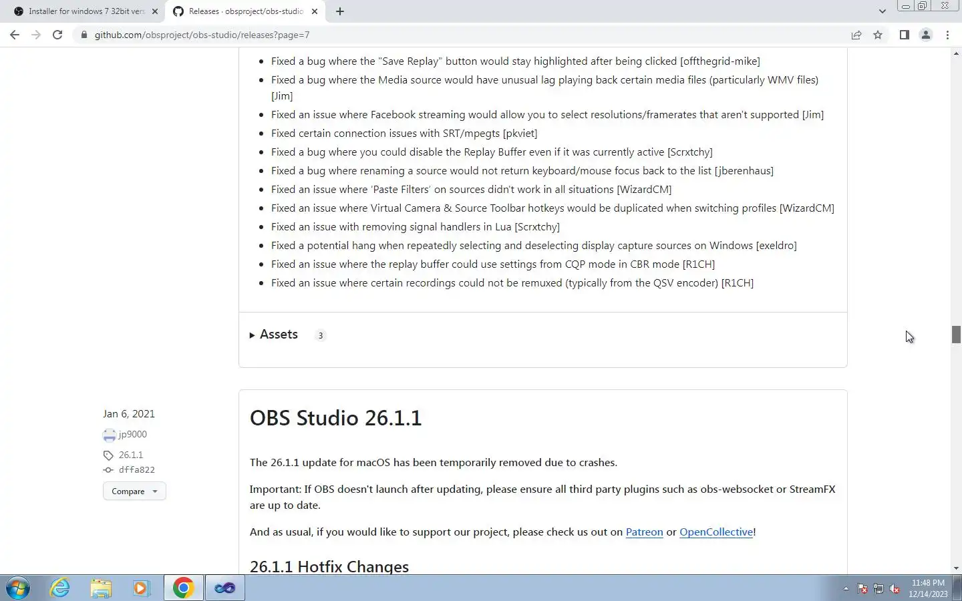The image size is (962, 601).
Task: Click scrollbar up arrow
Action: pos(956,53)
